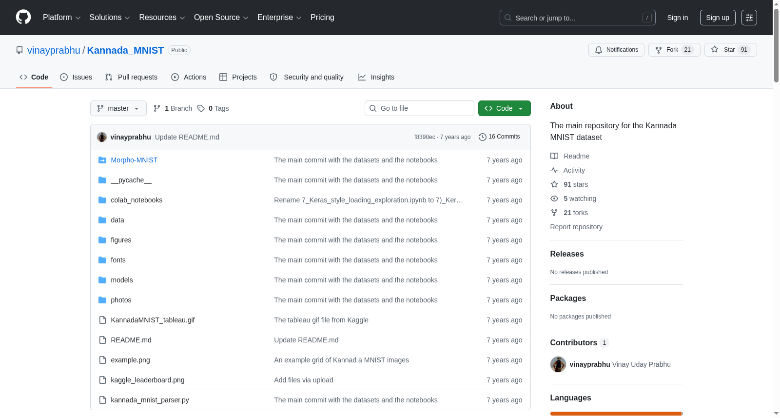Click the star icon beside 91 stars
Viewport: 780px width, 418px height.
click(554, 184)
